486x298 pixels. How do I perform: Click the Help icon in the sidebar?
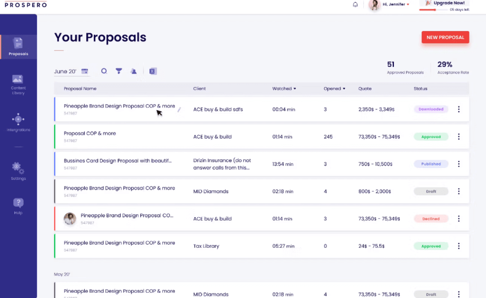coord(18,205)
